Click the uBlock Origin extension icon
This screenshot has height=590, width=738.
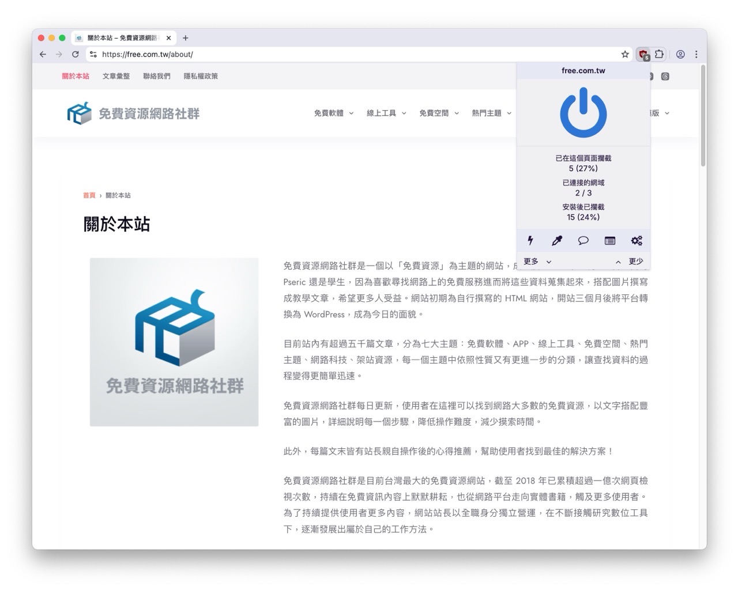tap(642, 54)
